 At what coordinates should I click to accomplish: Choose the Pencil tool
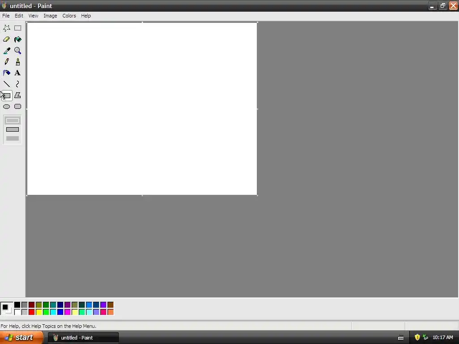6,62
